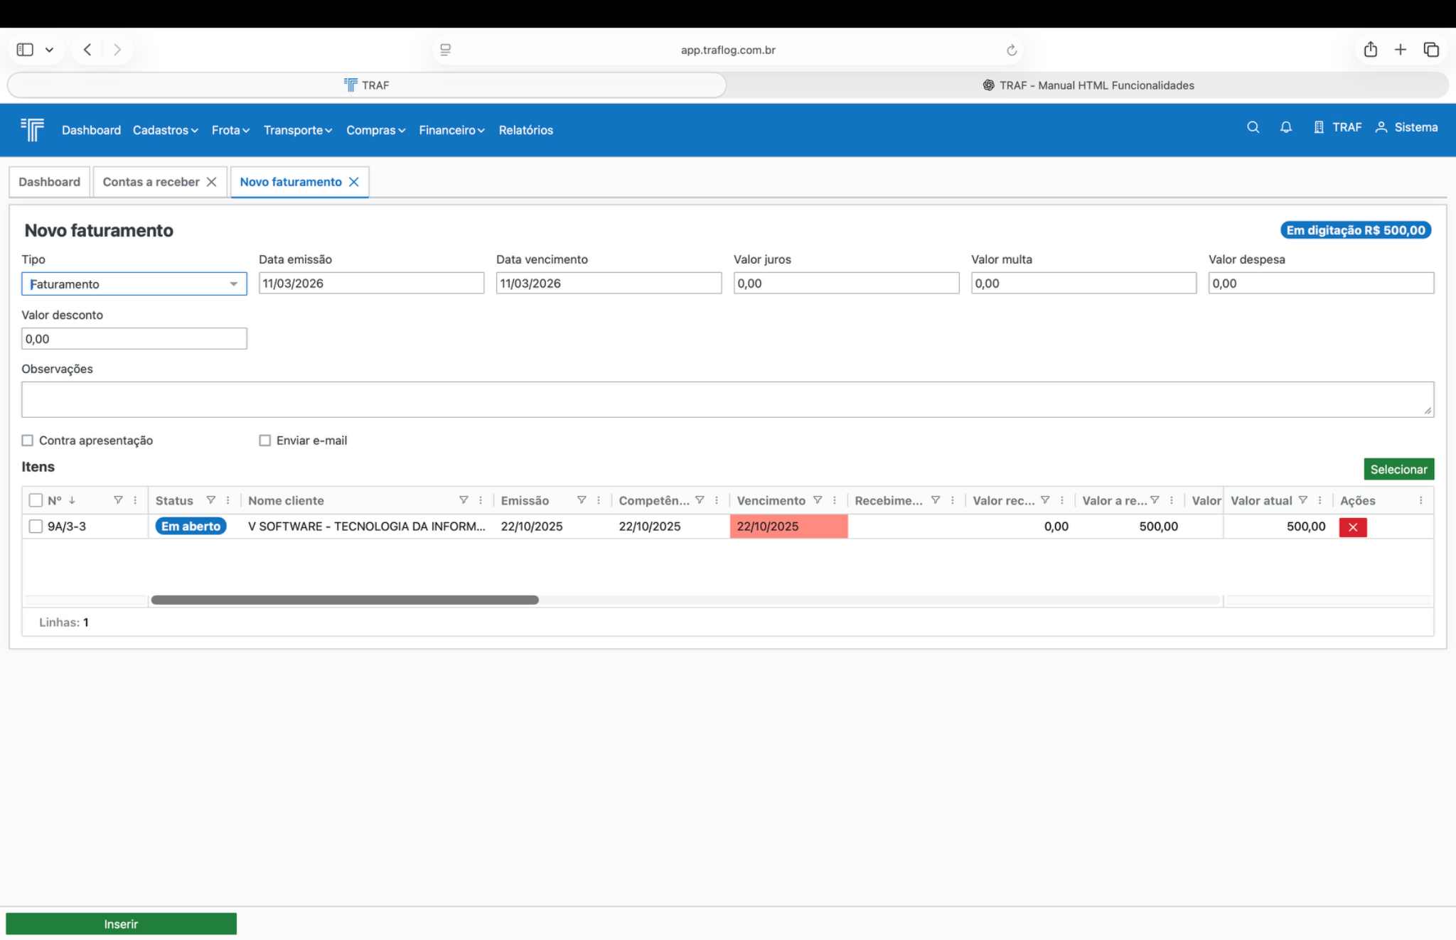Expand the Cadastros menu
Image resolution: width=1456 pixels, height=940 pixels.
click(x=165, y=130)
